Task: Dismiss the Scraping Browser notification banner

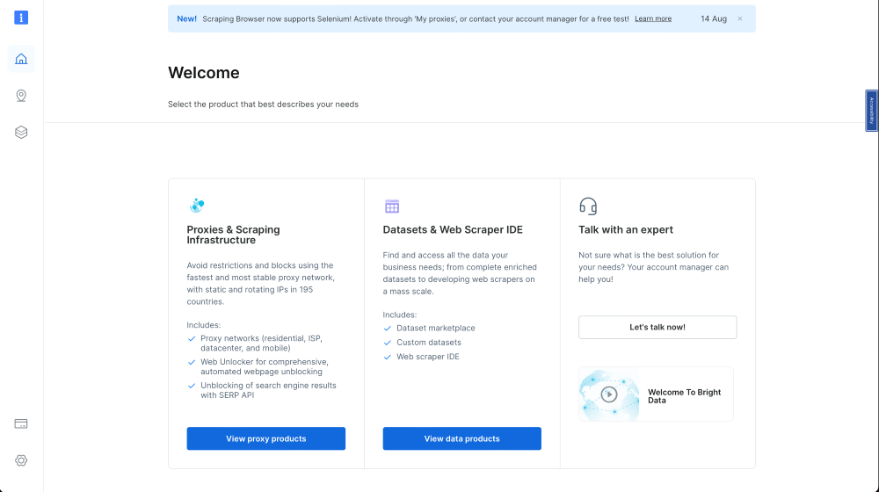Action: click(740, 18)
